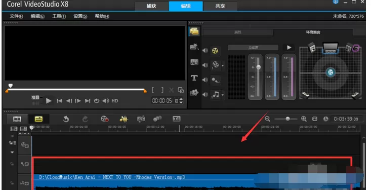Enlarge the preview window icon
This screenshot has width=371, height=190.
tap(181, 90)
